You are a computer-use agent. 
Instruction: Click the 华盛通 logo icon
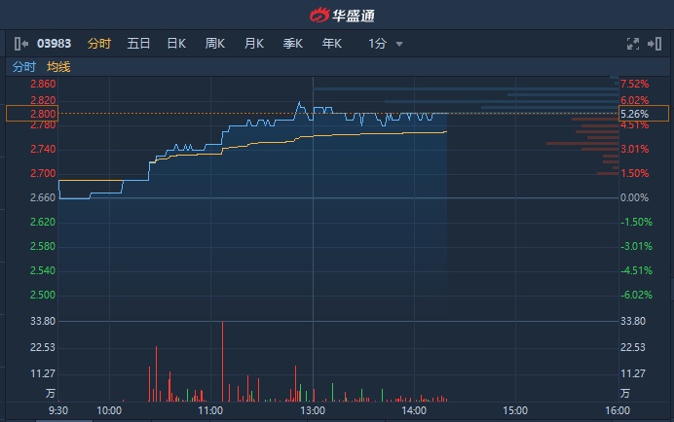tap(319, 15)
